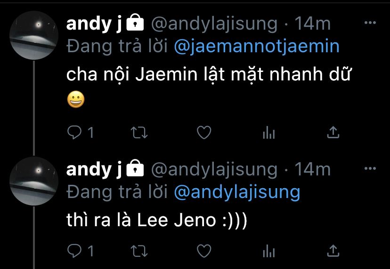Share the Lee Jeno tweet

tap(333, 251)
